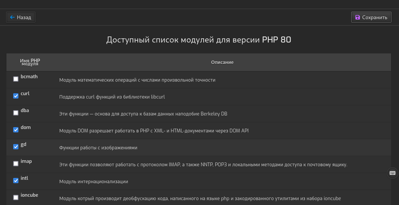
Task: Click the Имя PHP модуля column header
Action: [x=30, y=62]
